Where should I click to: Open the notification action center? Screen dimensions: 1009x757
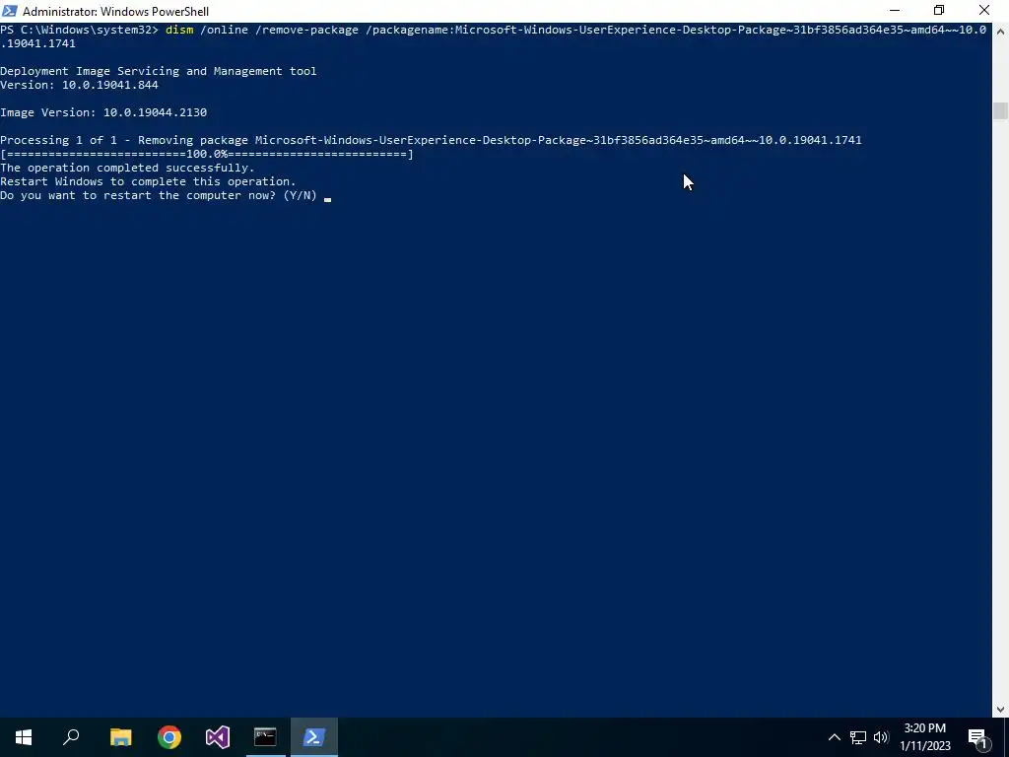coord(977,737)
